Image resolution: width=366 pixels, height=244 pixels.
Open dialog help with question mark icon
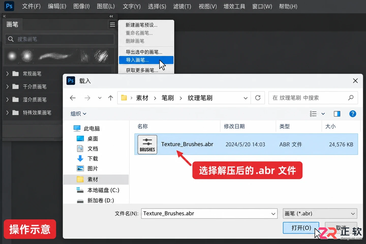point(353,114)
